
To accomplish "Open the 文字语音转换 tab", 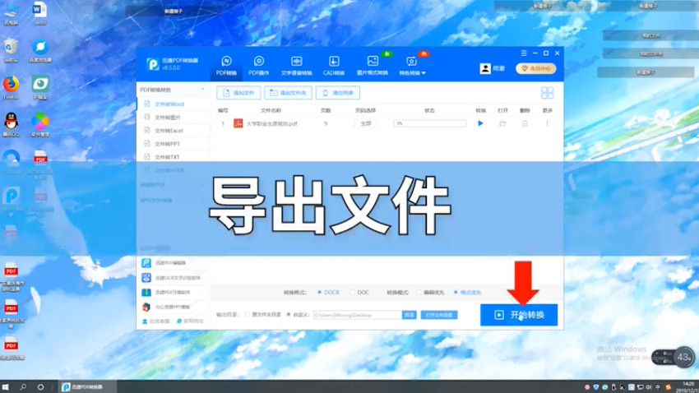I will (x=296, y=66).
